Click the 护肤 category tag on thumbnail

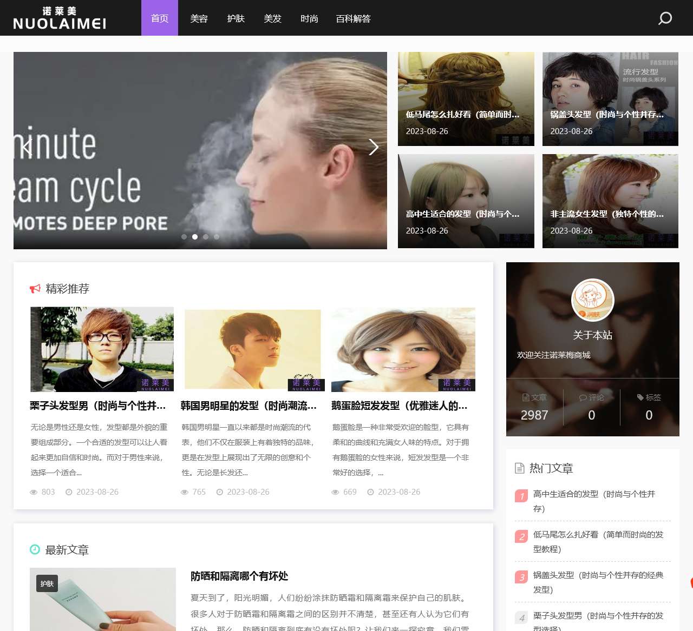tap(47, 584)
